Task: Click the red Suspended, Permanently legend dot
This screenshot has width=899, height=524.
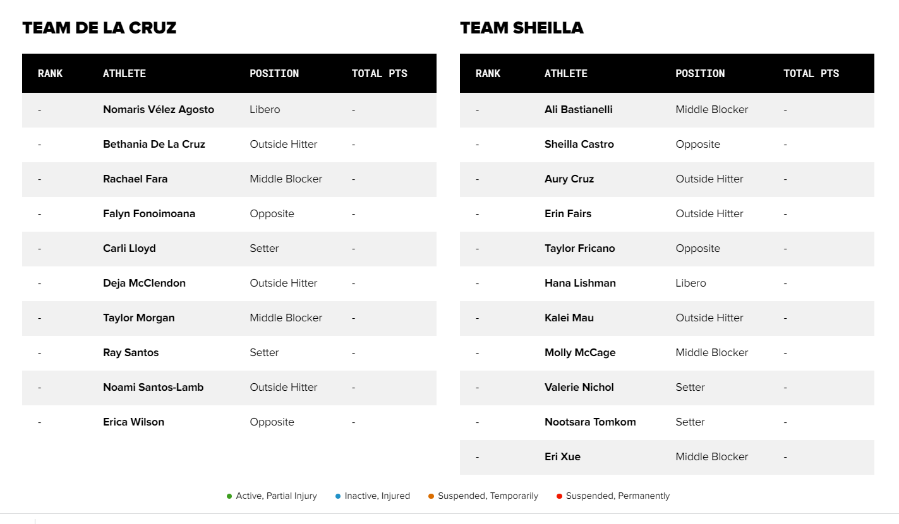Action: [559, 496]
